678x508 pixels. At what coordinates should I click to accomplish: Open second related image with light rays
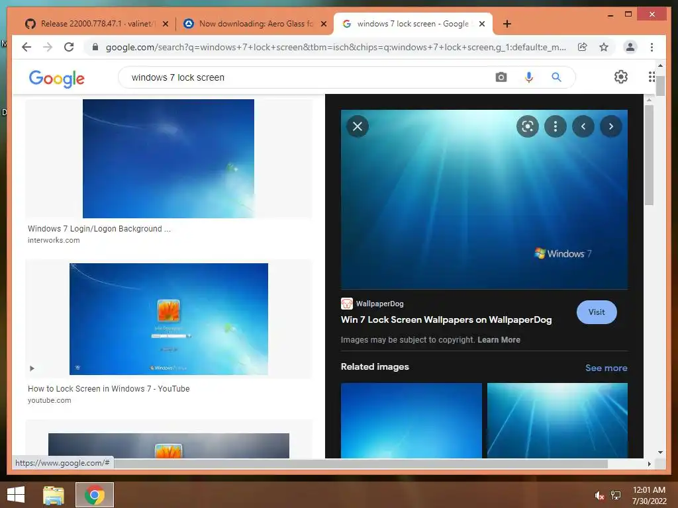pyautogui.click(x=557, y=420)
